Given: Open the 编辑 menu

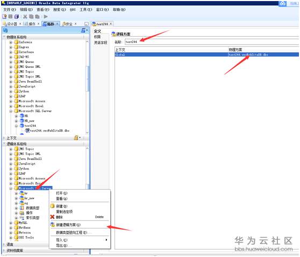Looking at the screenshot, I should 26,10.
